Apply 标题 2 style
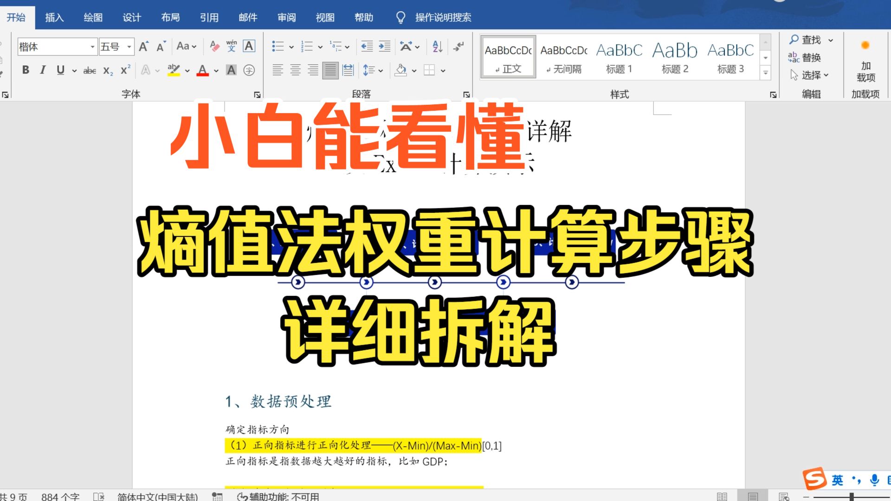891x501 pixels. coord(675,57)
